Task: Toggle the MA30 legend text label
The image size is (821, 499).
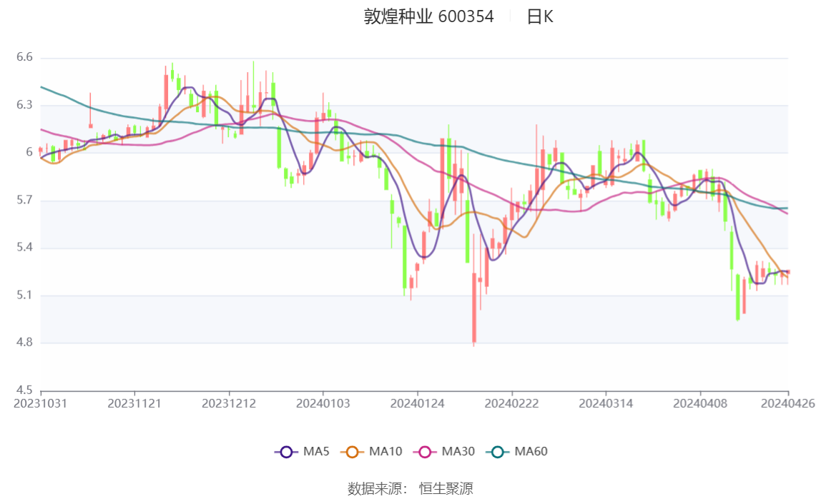Action: pos(458,451)
